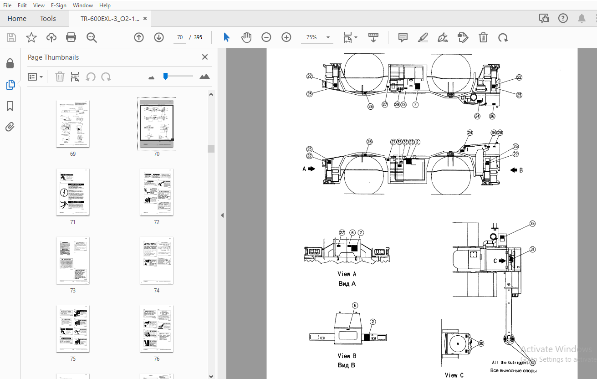The image size is (597, 379).
Task: Open the E-Sign menu
Action: coord(59,5)
